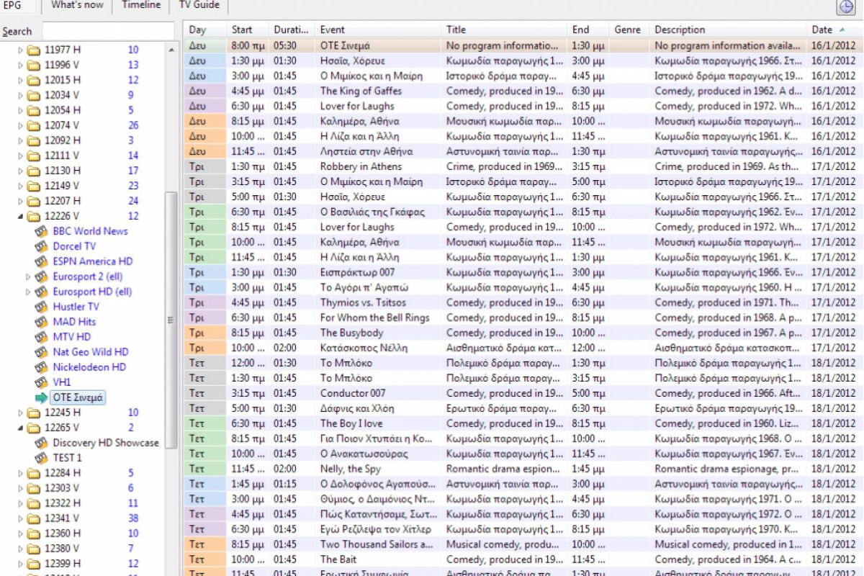Click the channel Search input field
Screen dimensions: 864x576
click(x=108, y=31)
